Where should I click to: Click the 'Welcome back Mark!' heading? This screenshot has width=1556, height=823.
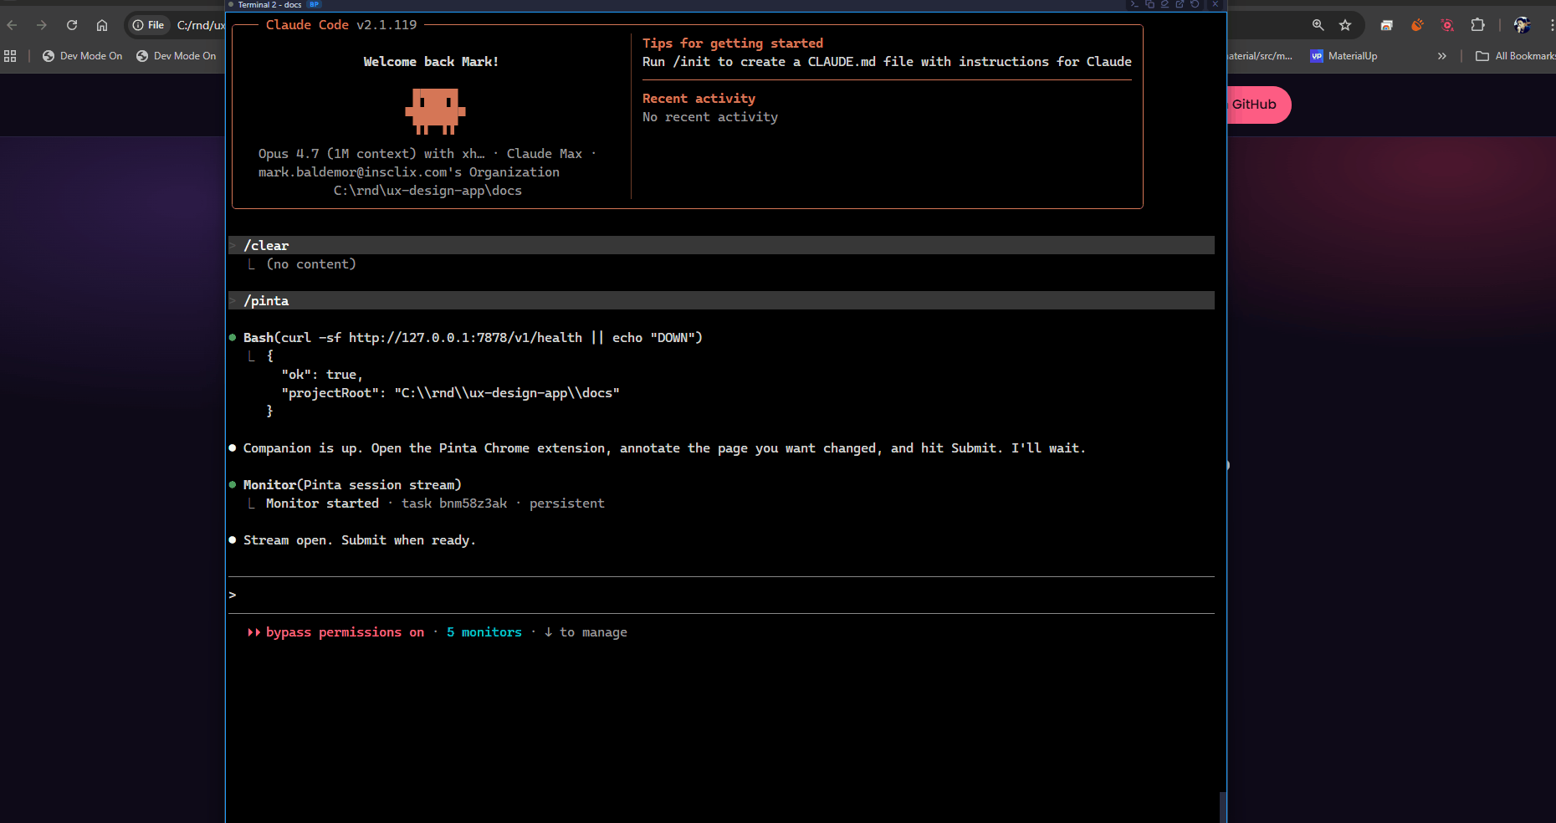(431, 62)
